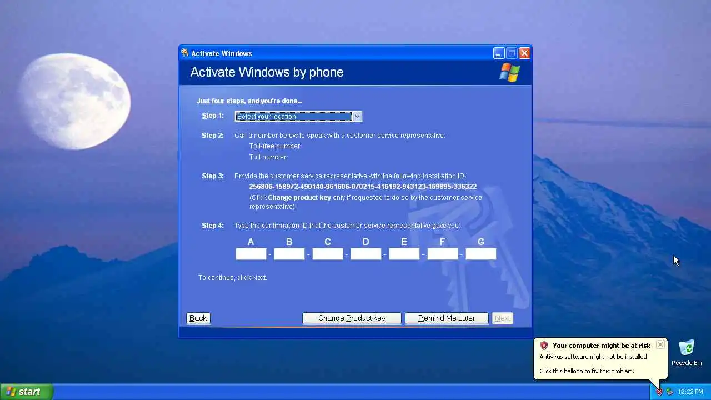Click the red security shield tray icon

tap(659, 392)
